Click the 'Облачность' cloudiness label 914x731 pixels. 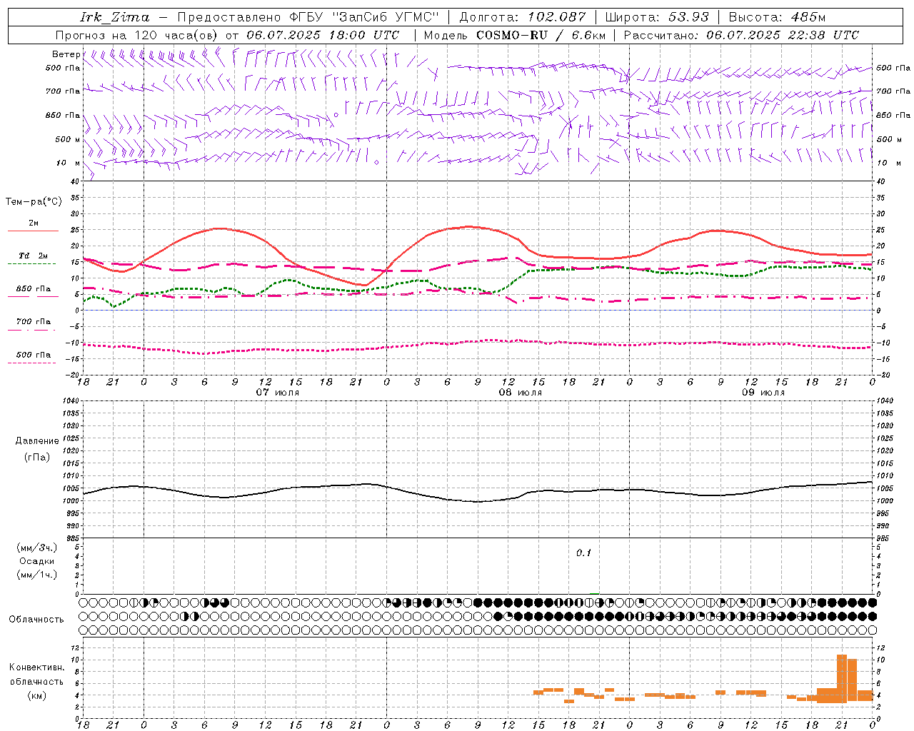point(36,620)
